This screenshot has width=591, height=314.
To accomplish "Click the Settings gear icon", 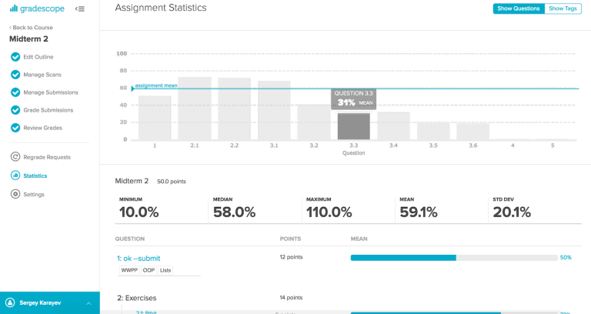I will point(15,194).
